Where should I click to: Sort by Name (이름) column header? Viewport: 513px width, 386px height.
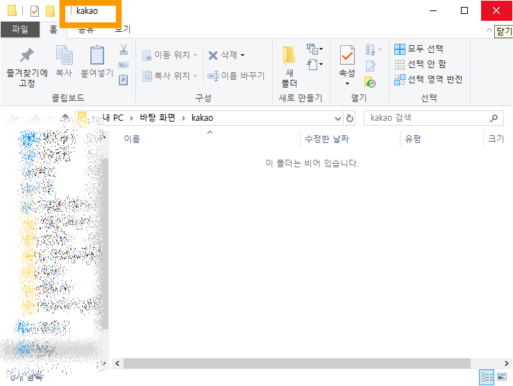tap(132, 139)
